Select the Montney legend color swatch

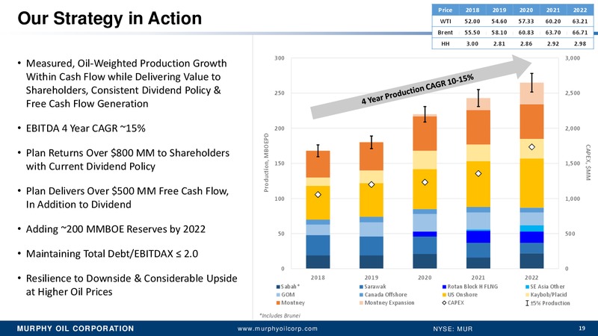point(278,303)
